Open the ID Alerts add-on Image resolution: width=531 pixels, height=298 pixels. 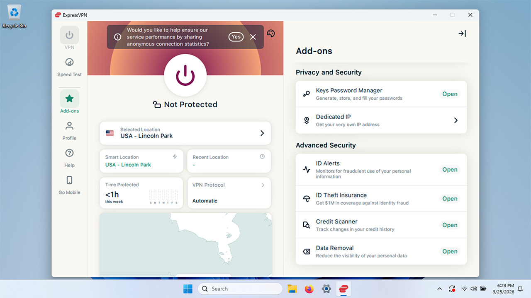(450, 169)
